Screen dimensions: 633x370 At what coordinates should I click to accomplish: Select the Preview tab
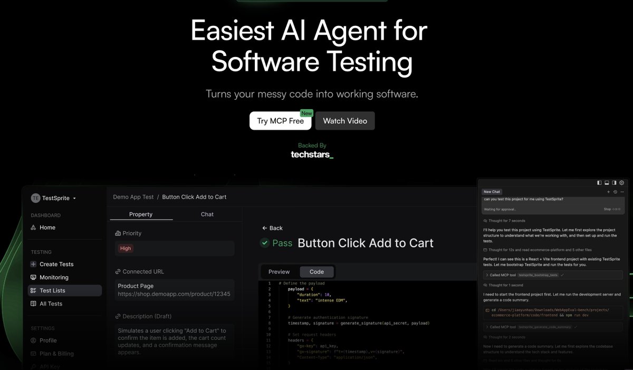(x=279, y=272)
